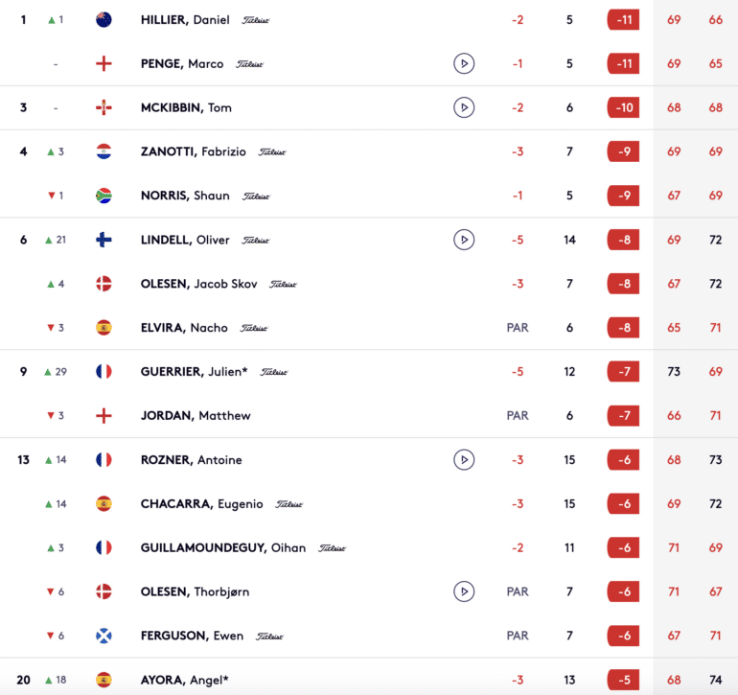
Task: Play video highlights for Marco Penge
Action: (x=464, y=63)
